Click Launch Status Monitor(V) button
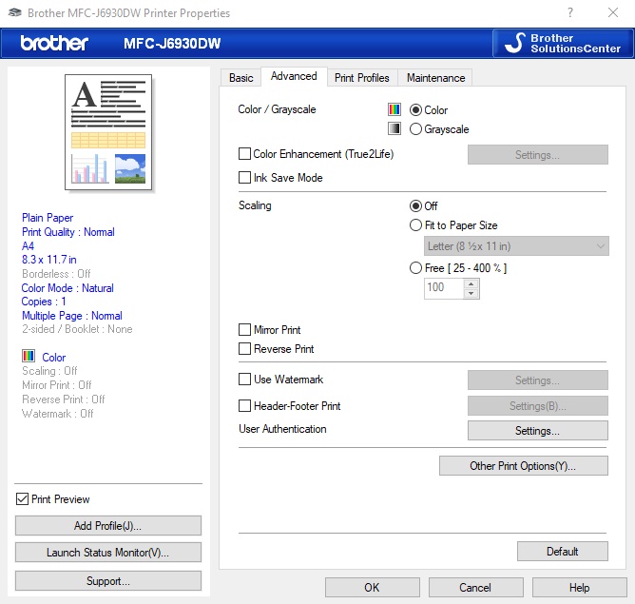 tap(108, 552)
